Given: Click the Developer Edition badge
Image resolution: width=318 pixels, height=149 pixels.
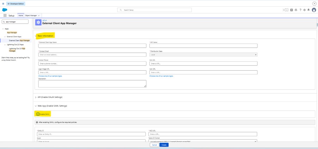Looking at the screenshot, I should (x=15, y=4).
